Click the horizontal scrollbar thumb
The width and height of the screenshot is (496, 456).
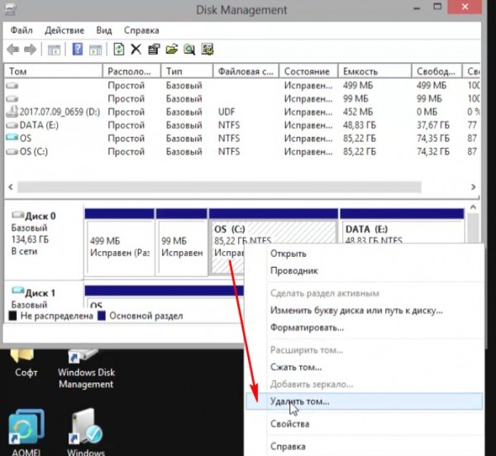pos(219,187)
